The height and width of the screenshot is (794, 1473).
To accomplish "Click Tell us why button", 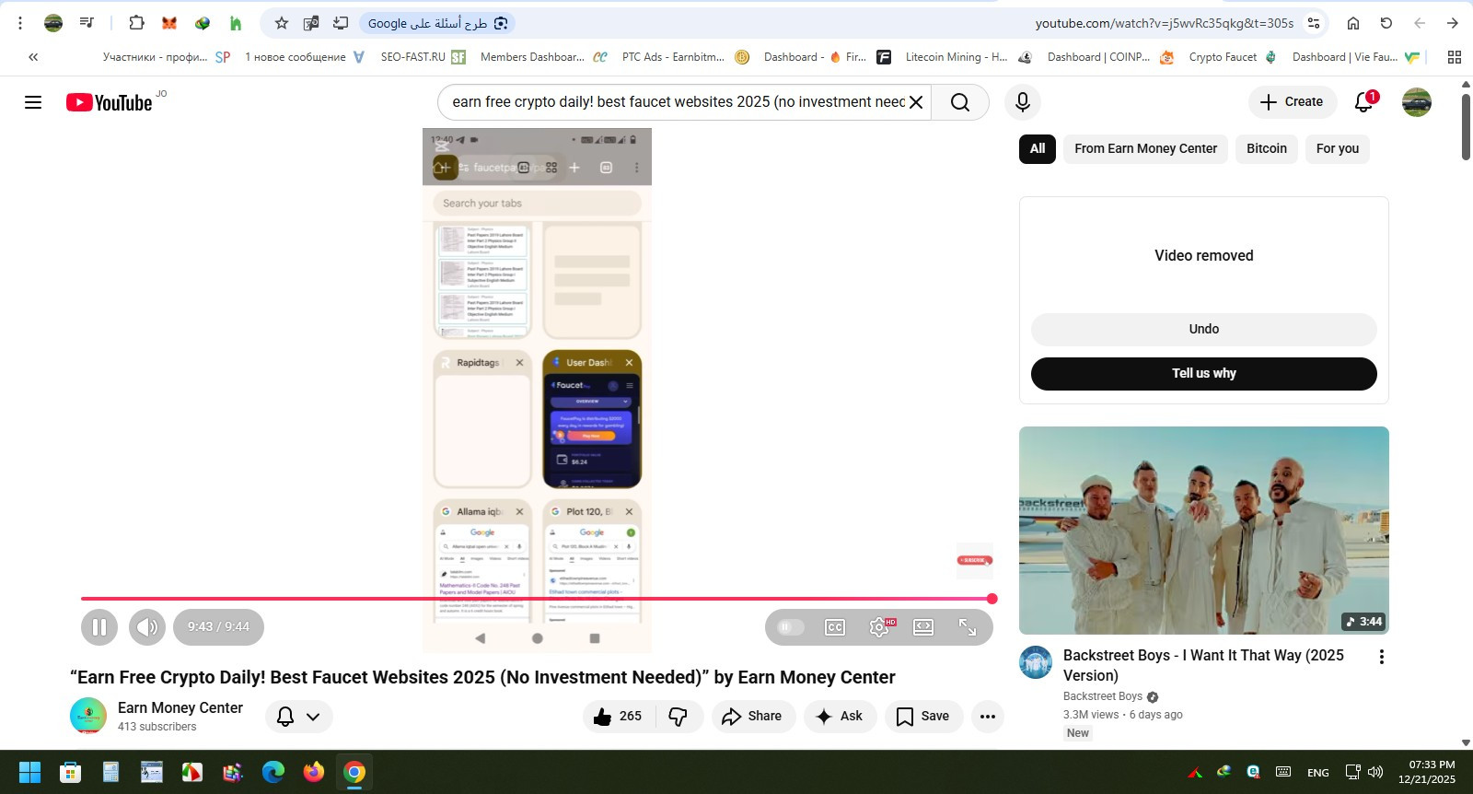I will pyautogui.click(x=1204, y=373).
